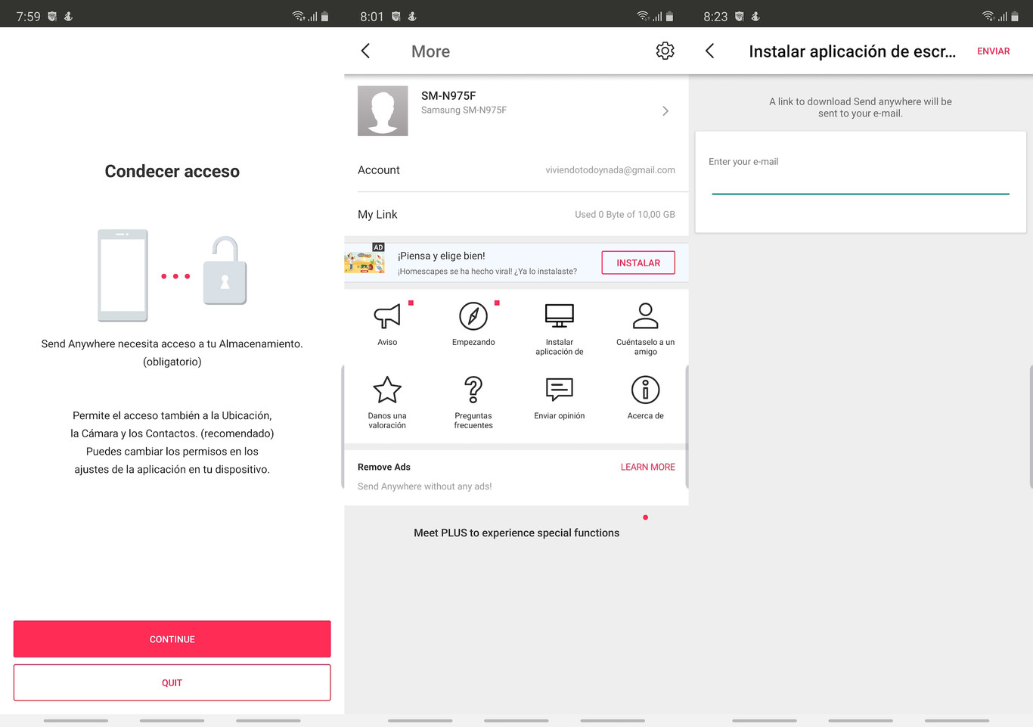This screenshot has width=1033, height=727.
Task: Go back from the More screen
Action: point(366,51)
